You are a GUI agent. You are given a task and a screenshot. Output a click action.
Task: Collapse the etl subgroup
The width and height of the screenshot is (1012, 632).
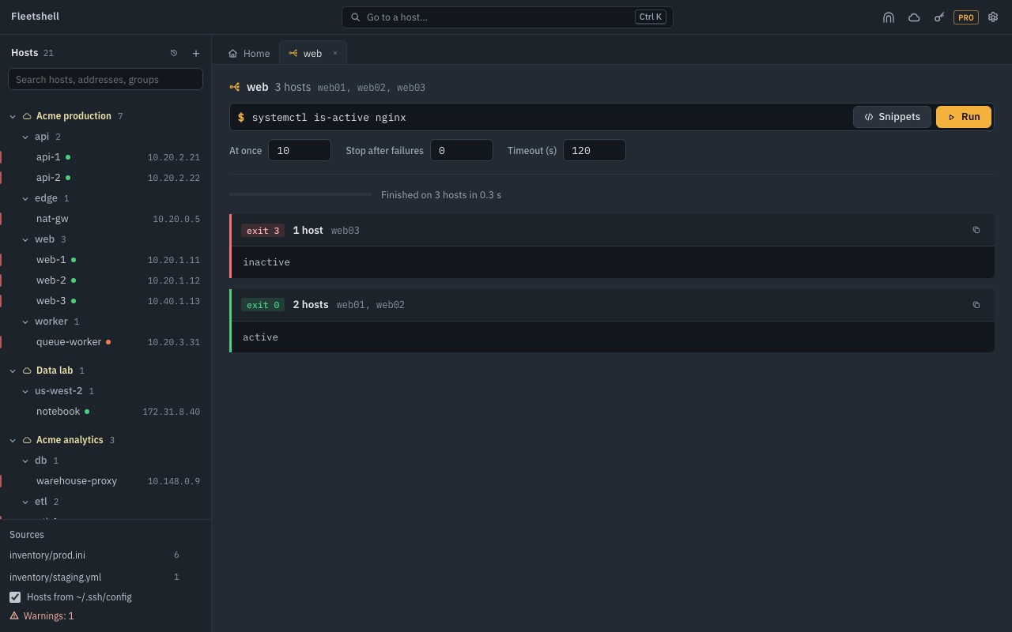25,502
